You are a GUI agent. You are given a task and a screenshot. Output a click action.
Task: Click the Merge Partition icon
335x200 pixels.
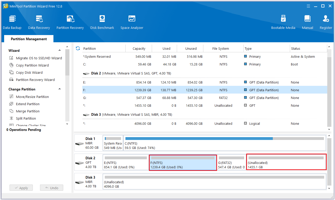[11, 111]
